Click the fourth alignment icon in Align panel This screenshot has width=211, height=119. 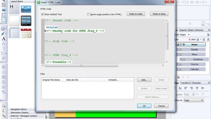pos(197,88)
